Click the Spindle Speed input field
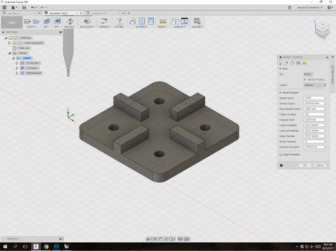This screenshot has width=336, height=251. click(315, 98)
